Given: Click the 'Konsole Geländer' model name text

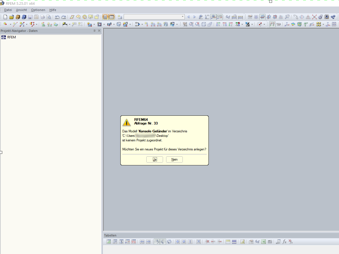Looking at the screenshot, I should [153, 131].
